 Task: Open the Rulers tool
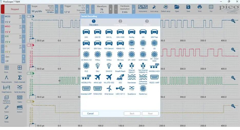pos(6,109)
